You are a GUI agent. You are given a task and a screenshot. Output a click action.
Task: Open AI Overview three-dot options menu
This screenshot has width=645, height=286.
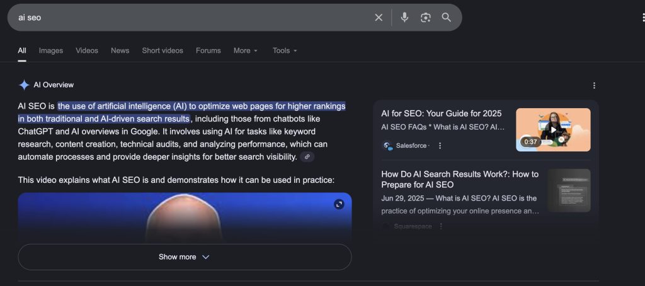tap(594, 85)
